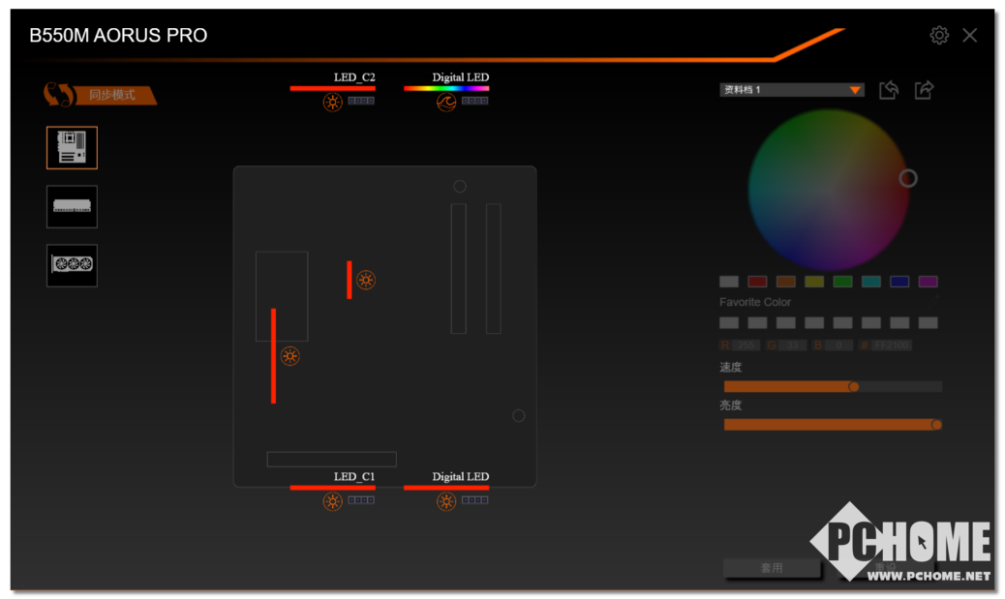The height and width of the screenshot is (599, 1005).
Task: Pick the green preset color swatch
Action: 842,282
